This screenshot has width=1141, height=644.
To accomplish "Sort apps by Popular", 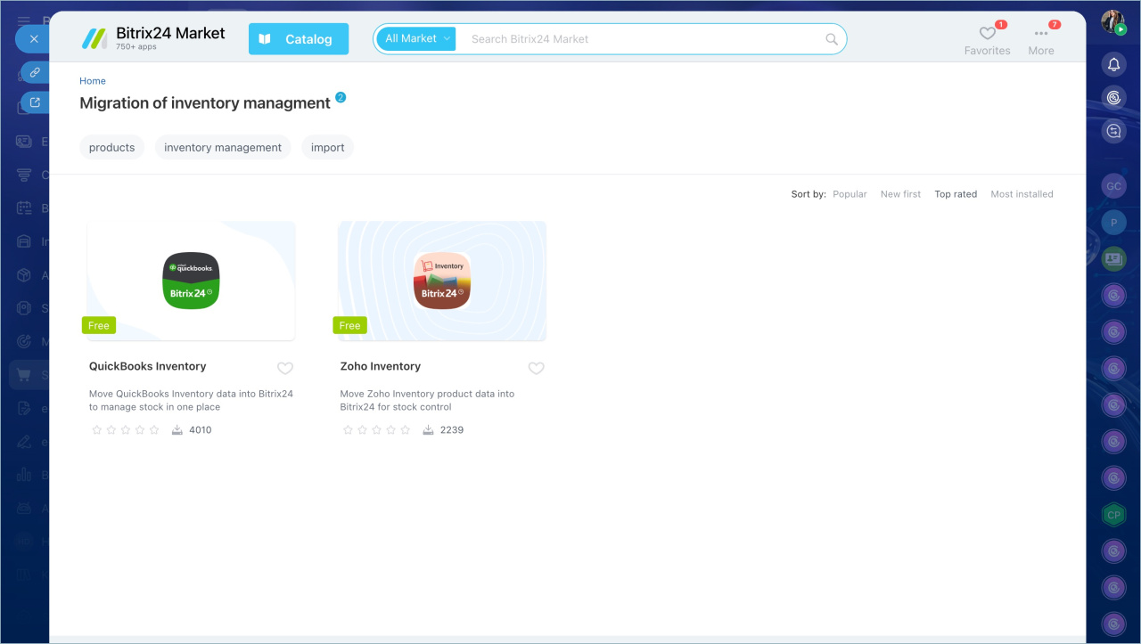I will click(850, 194).
